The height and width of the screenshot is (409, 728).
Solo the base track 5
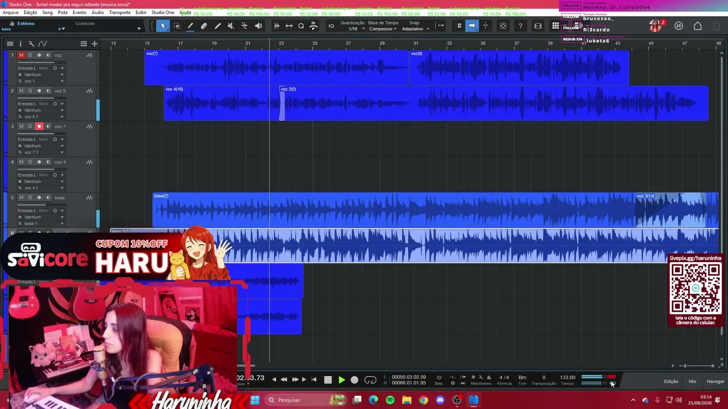pyautogui.click(x=30, y=198)
